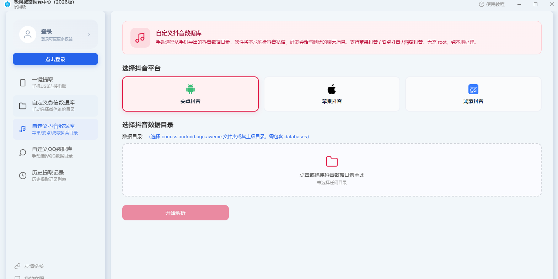
Task: Click the HarmonyOS blue icon
Action: 473,89
